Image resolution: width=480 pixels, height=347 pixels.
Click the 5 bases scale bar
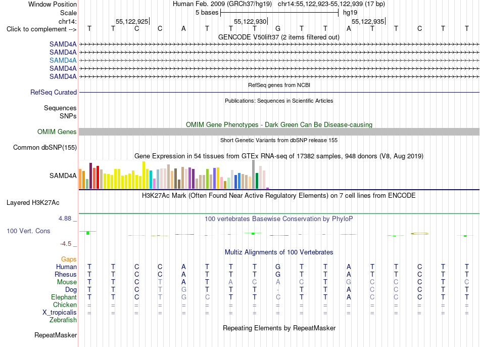pyautogui.click(x=279, y=13)
